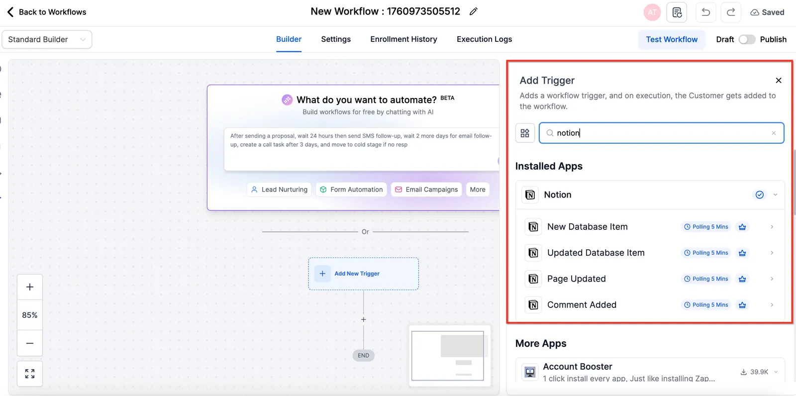The image size is (796, 396).
Task: Click the Add New Trigger box
Action: [x=364, y=274]
